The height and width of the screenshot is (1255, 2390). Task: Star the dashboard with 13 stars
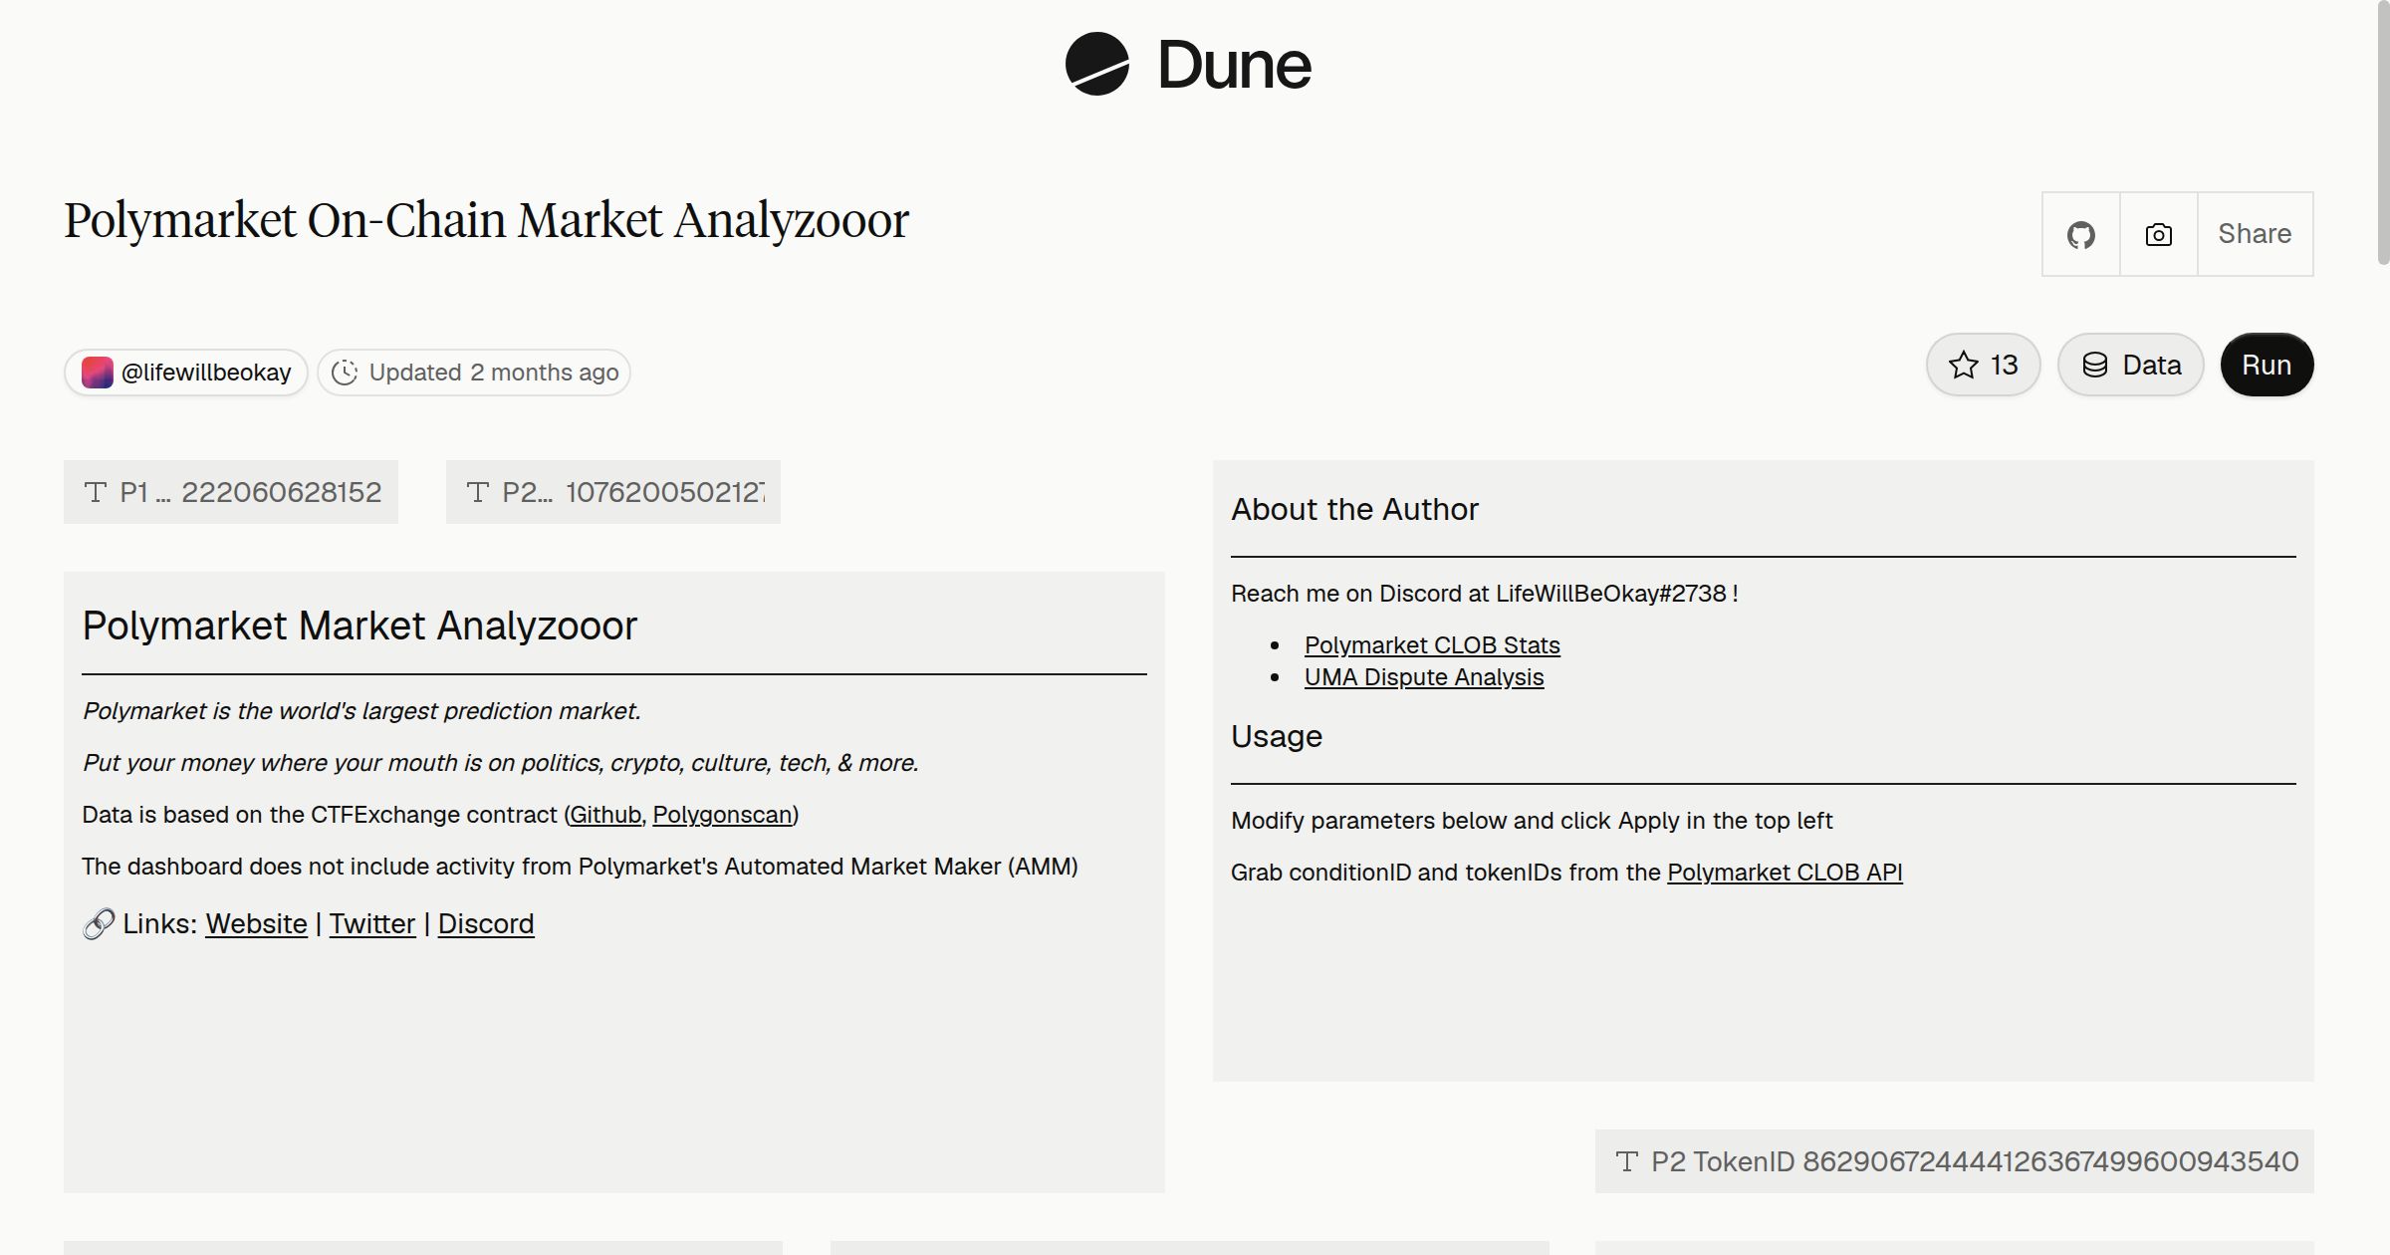click(x=1983, y=365)
